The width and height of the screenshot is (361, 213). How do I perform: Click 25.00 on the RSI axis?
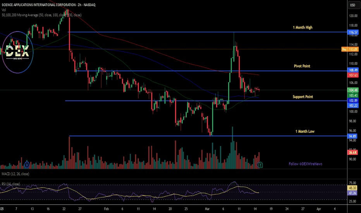pyautogui.click(x=352, y=201)
